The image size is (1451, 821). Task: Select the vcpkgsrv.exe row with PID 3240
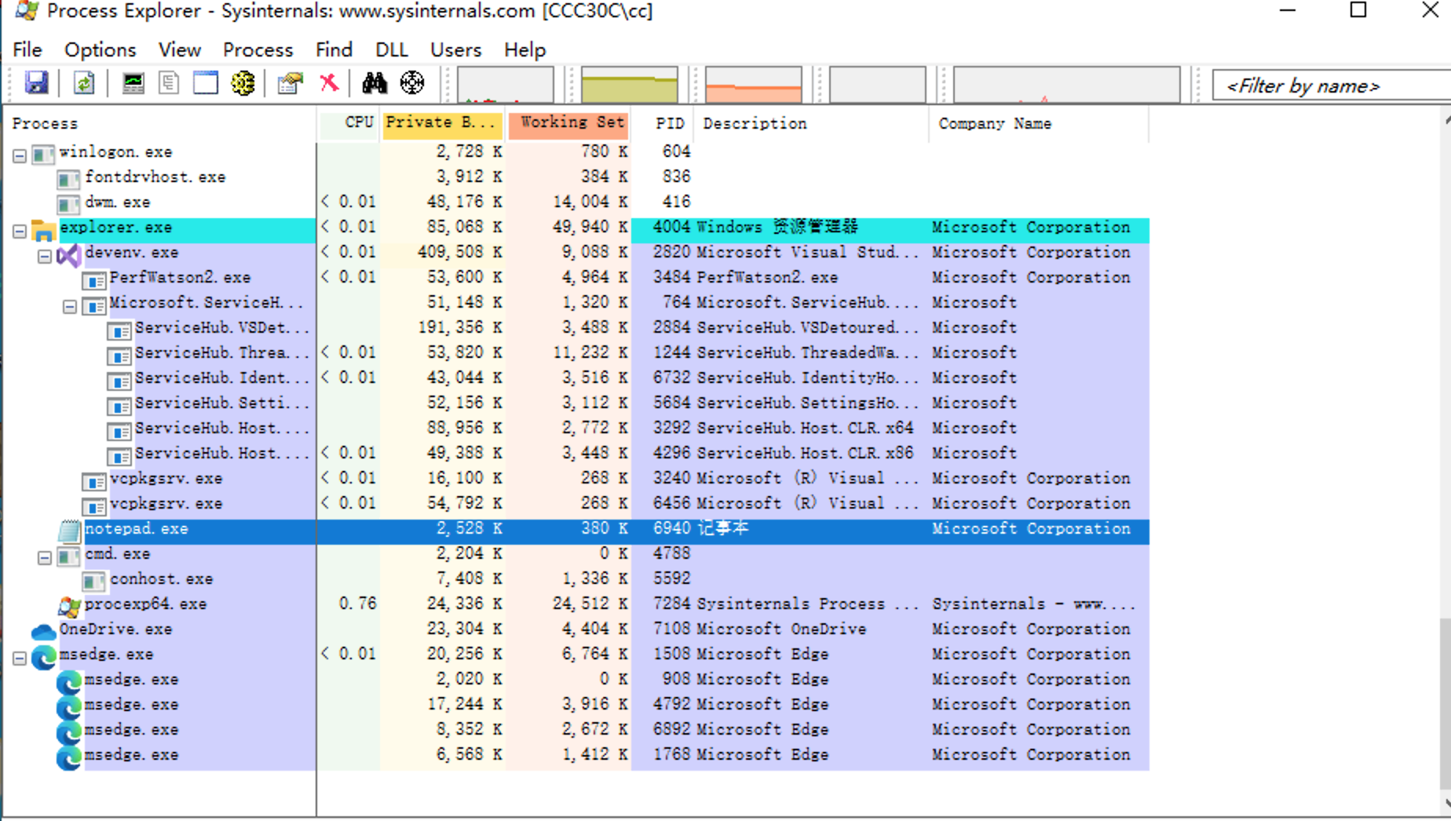577,479
